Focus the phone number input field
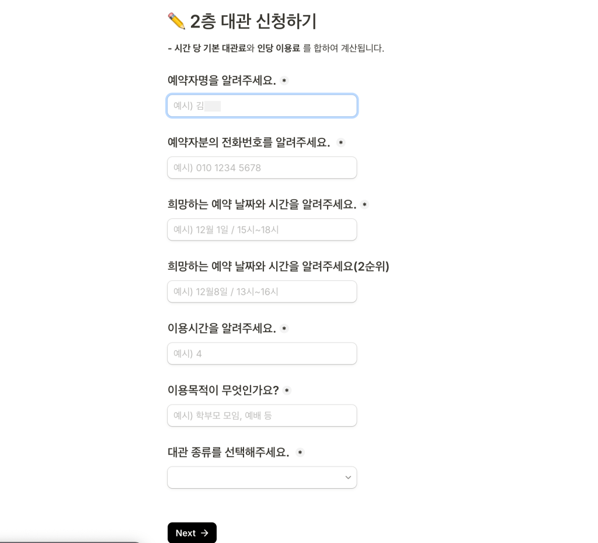Viewport: 598px width, 543px height. tap(262, 168)
